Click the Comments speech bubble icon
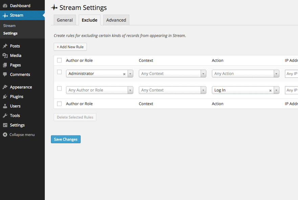Viewport: 298px width, 200px height. click(5, 74)
